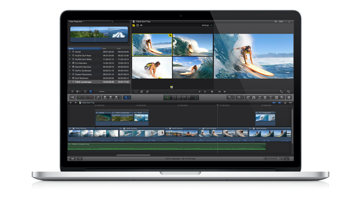Expand the Ocean Panorama row
The height and width of the screenshot is (198, 360).
70,74
